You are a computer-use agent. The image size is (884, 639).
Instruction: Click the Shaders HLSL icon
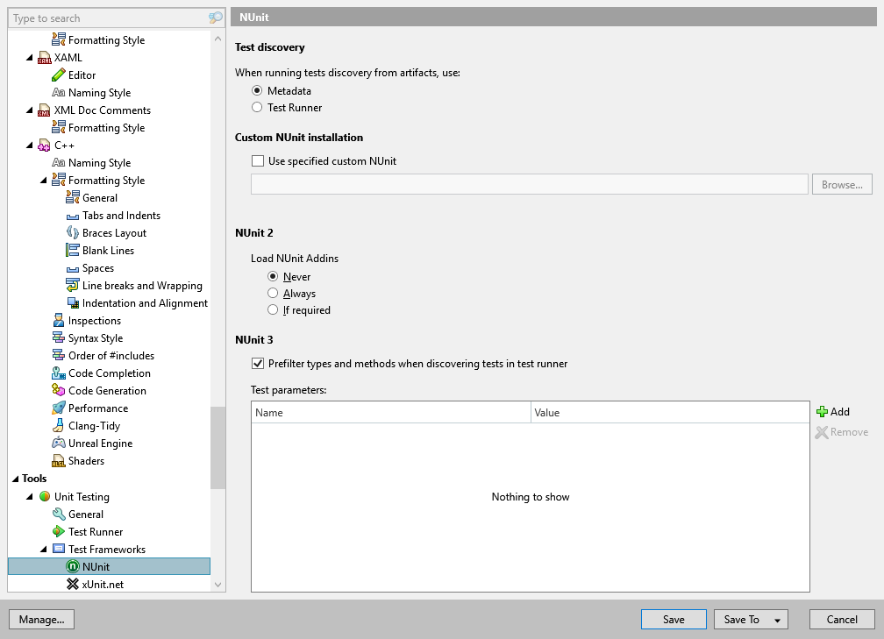point(58,461)
